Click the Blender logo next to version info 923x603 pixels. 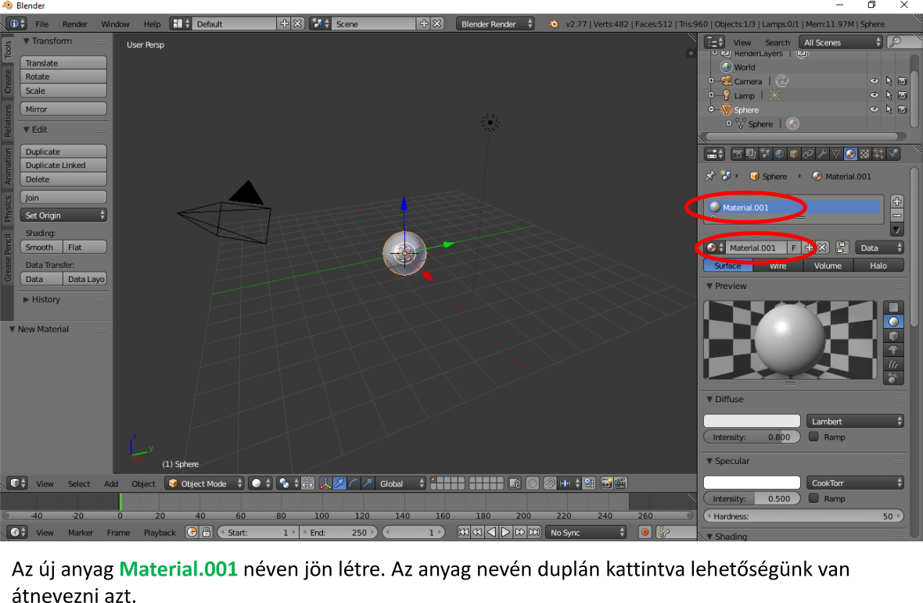coord(553,24)
